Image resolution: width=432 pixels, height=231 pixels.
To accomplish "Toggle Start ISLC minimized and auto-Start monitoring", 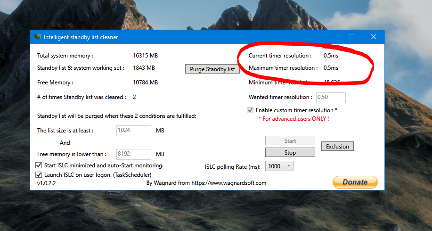I will tap(39, 165).
